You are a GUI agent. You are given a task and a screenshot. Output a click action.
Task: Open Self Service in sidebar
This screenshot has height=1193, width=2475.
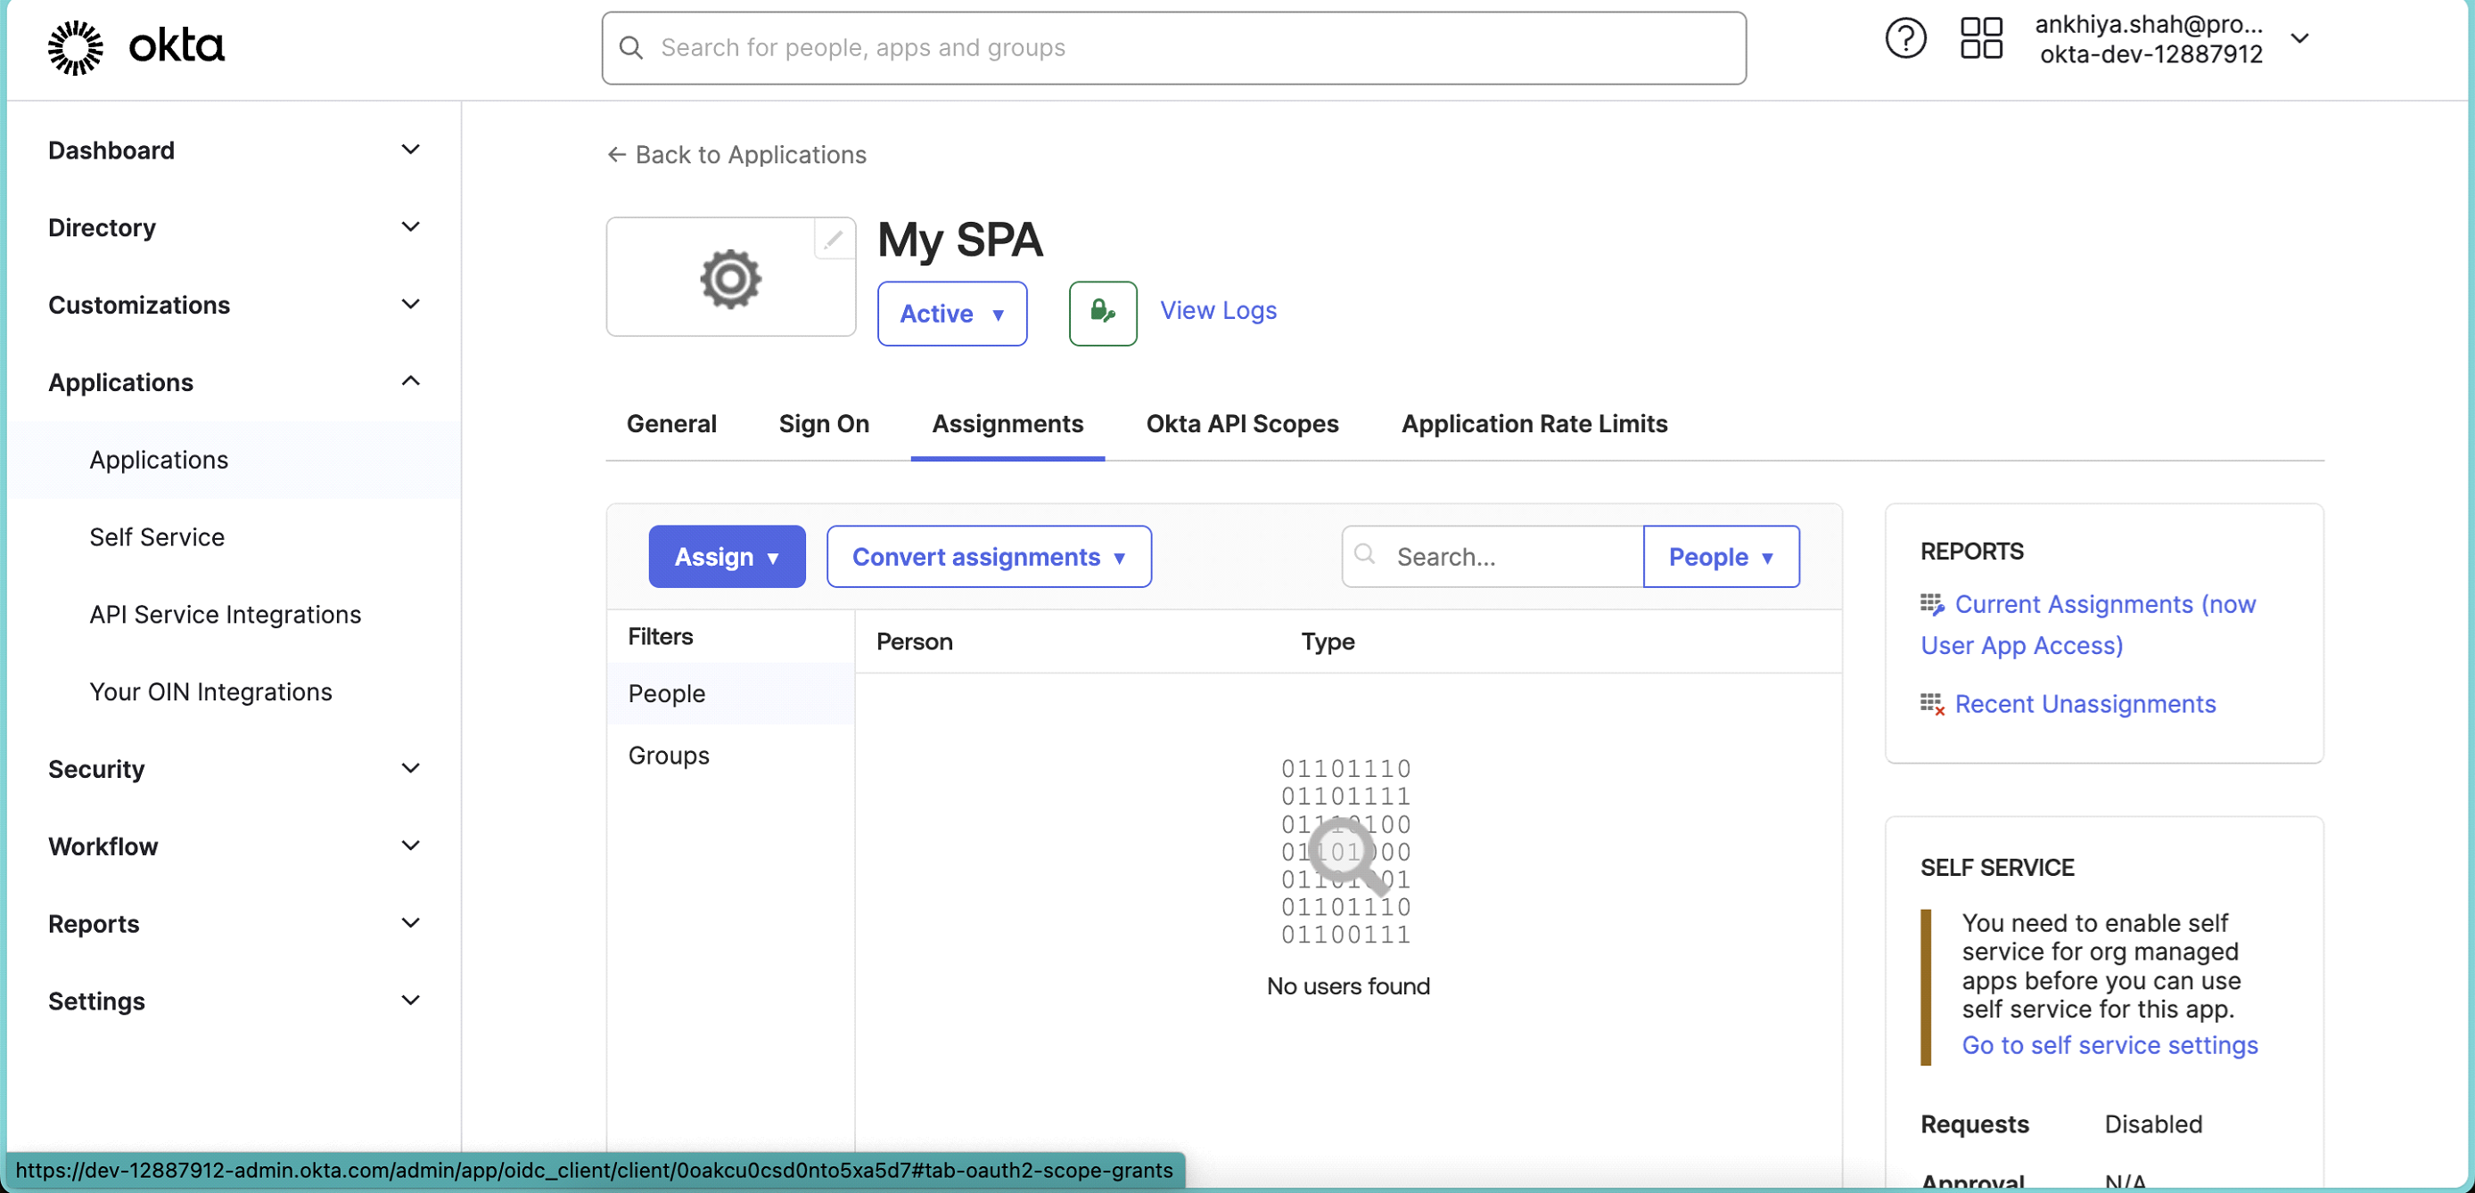tap(157, 537)
